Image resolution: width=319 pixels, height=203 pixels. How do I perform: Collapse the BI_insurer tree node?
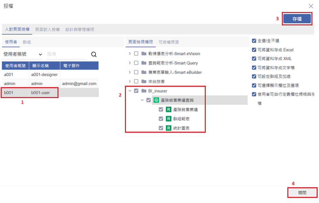click(129, 91)
